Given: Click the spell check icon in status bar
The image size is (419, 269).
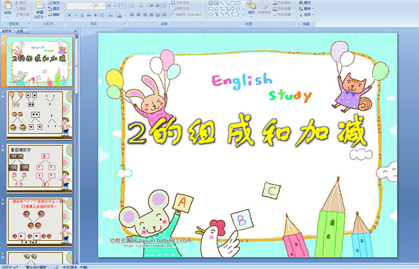Looking at the screenshot, I should pos(56,267).
